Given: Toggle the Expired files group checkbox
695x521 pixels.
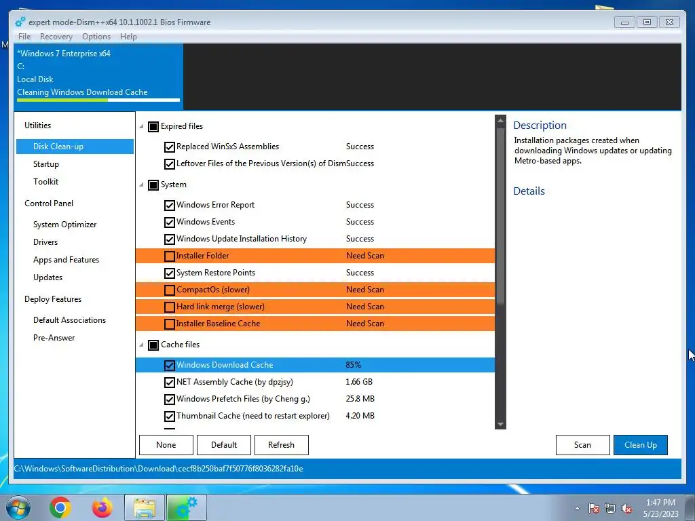Looking at the screenshot, I should [x=153, y=127].
